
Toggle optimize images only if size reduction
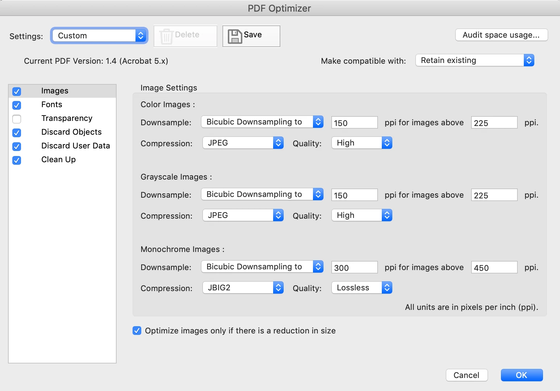coord(137,331)
